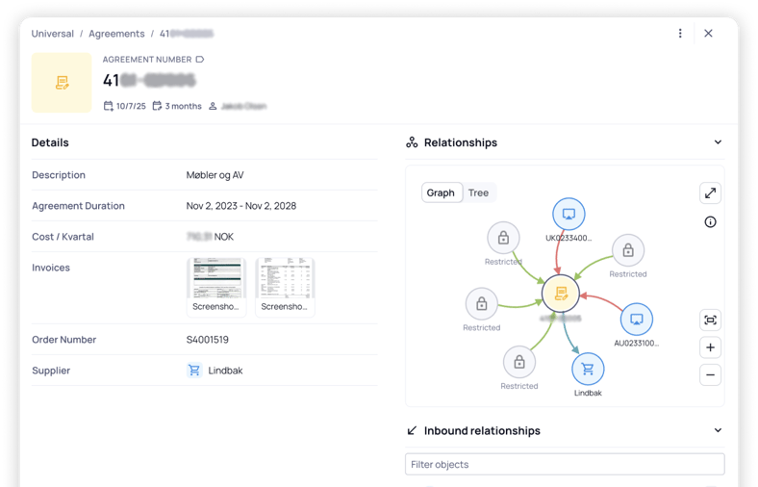758x487 pixels.
Task: Click the calendar icon next to 10/7/25
Action: pyautogui.click(x=109, y=106)
